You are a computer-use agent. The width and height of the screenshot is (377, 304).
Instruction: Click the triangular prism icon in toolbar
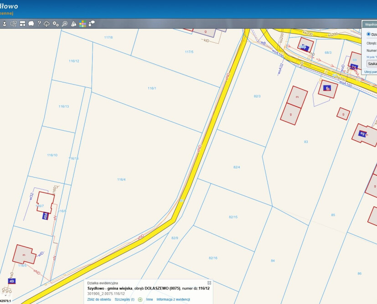73,24
